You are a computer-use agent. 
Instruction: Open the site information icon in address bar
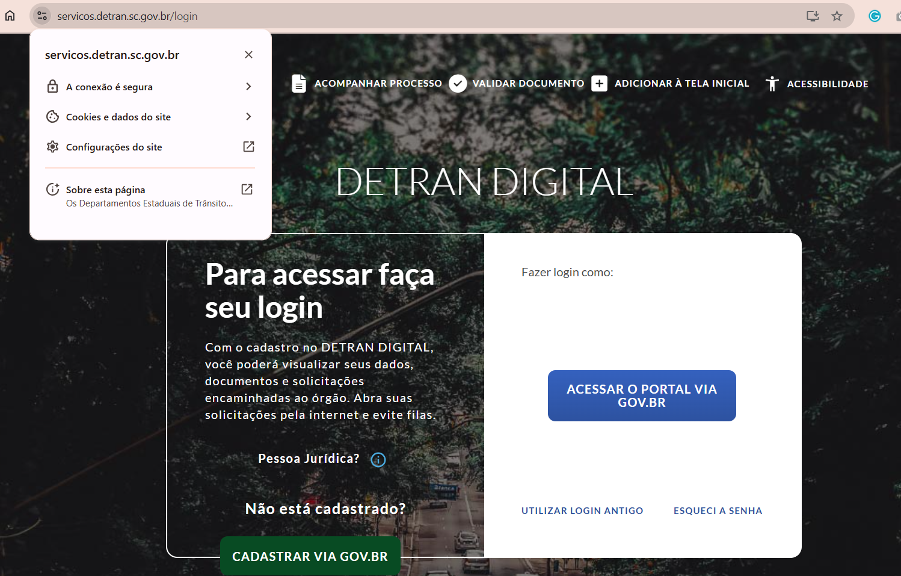tap(42, 16)
